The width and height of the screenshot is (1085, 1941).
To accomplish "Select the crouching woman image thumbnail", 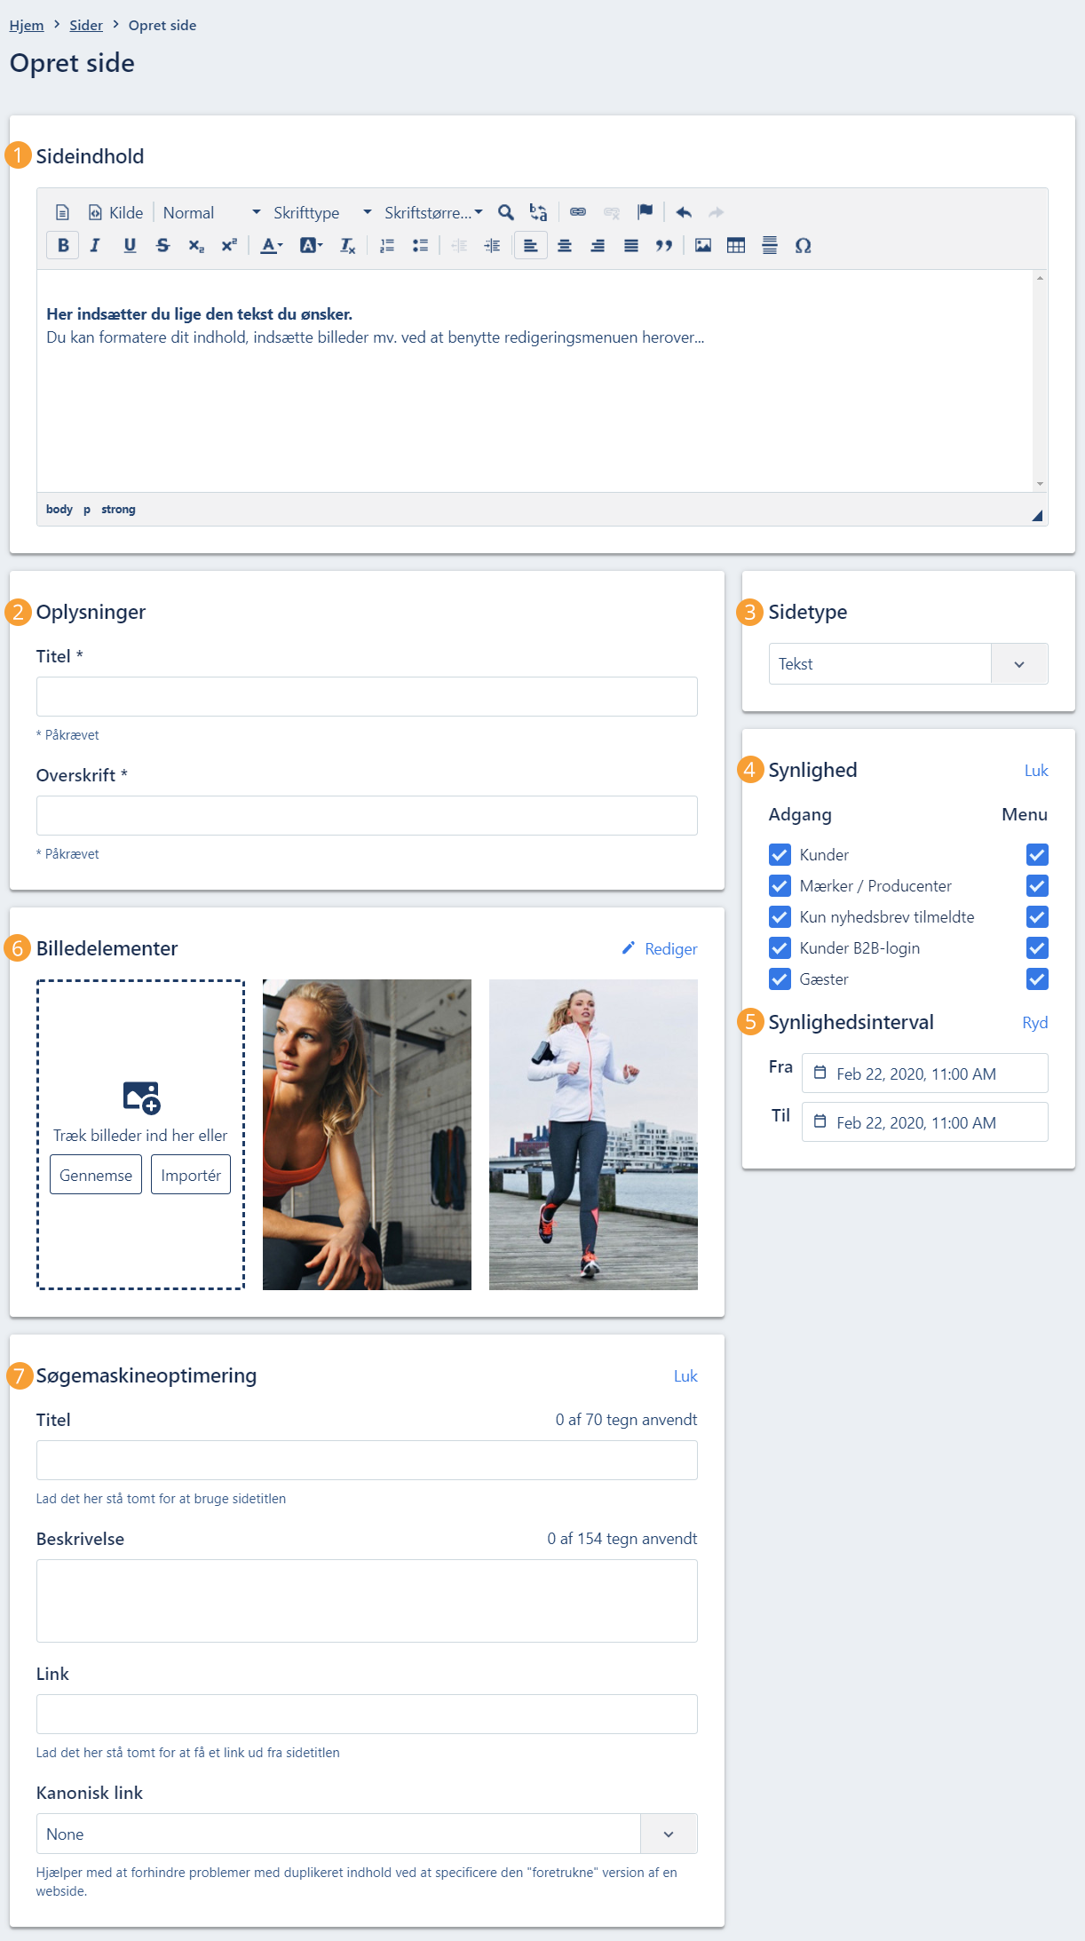I will coord(367,1135).
